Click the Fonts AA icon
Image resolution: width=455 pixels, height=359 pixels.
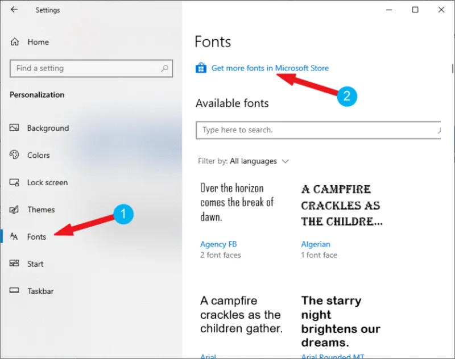coord(14,236)
